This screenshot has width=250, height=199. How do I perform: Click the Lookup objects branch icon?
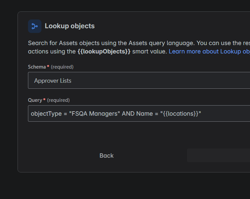pyautogui.click(x=35, y=26)
